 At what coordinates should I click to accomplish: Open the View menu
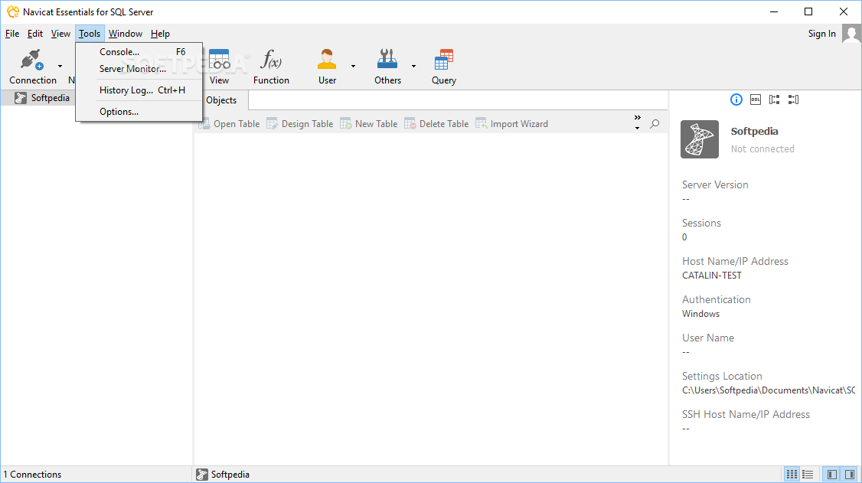click(60, 34)
